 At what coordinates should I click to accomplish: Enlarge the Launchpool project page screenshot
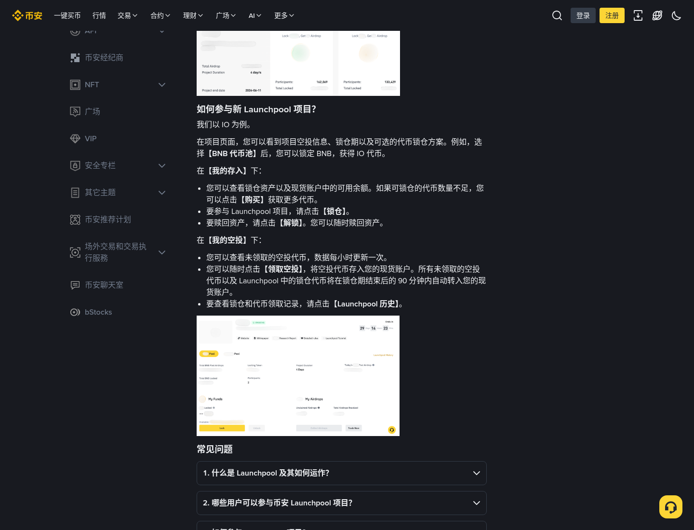click(x=298, y=376)
